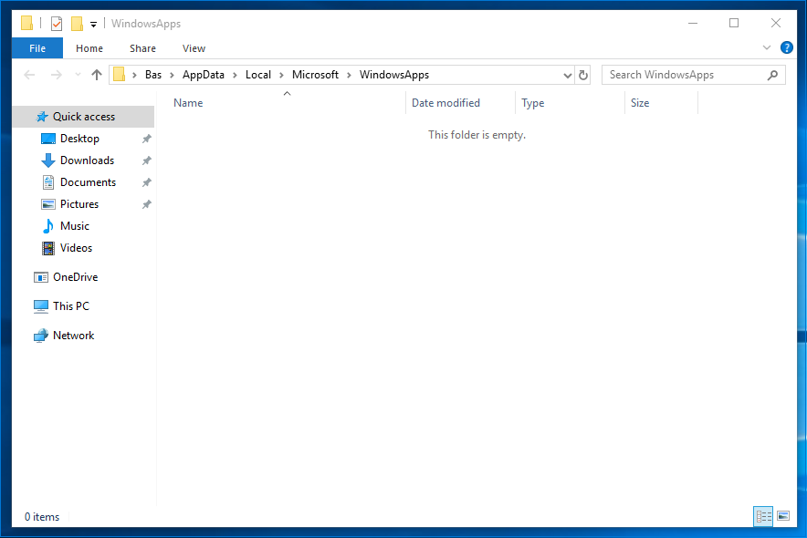Image resolution: width=807 pixels, height=538 pixels.
Task: Click the folder icon in title bar
Action: pos(26,23)
